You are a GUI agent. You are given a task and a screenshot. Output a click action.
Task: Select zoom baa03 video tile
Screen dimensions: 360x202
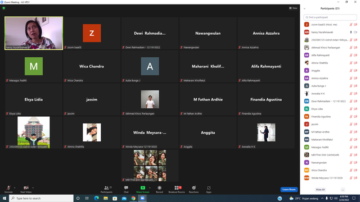pyautogui.click(x=92, y=33)
